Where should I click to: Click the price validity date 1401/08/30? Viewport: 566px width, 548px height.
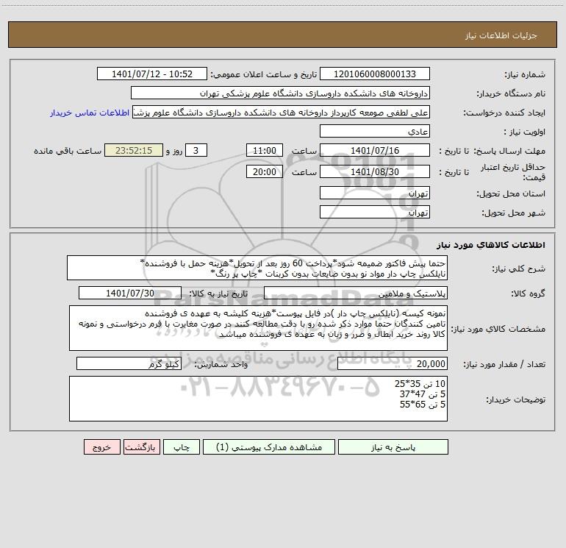375,171
